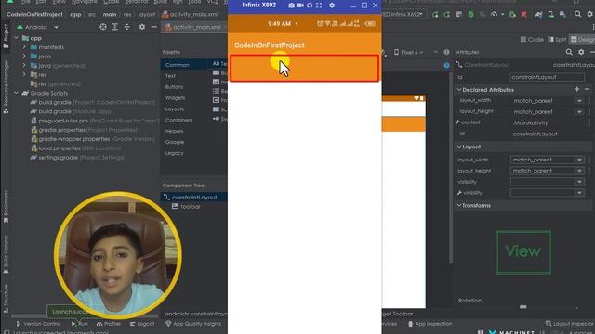Viewport: 595px width, 334px height.
Task: Expand the java (generated) folder
Action: tap(24, 66)
